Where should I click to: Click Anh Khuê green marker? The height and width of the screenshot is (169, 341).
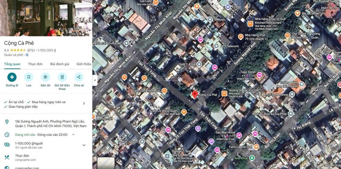(x=252, y=158)
